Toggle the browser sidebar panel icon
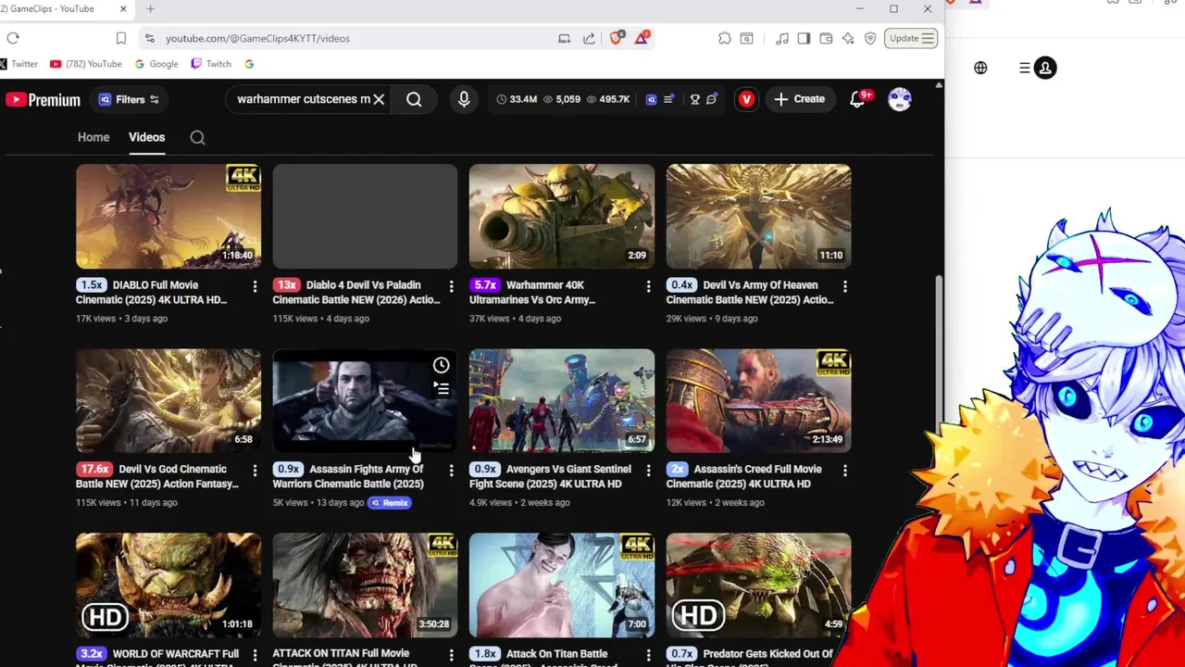Viewport: 1185px width, 667px height. tap(804, 38)
